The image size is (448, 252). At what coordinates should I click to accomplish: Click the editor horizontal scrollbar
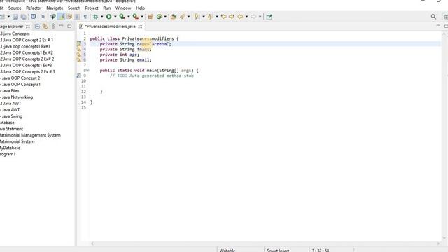(265, 244)
